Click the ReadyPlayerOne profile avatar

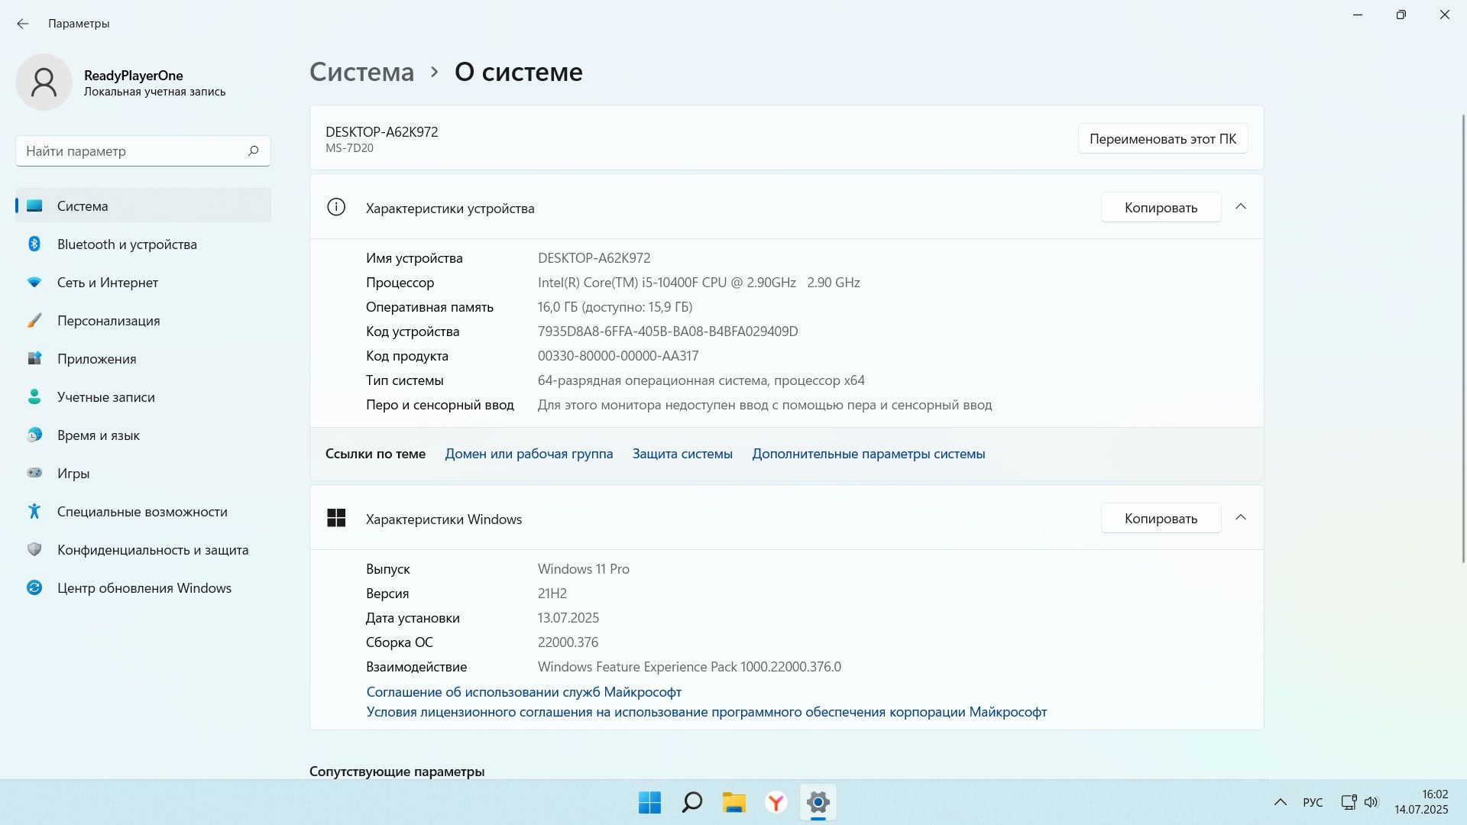[x=44, y=82]
